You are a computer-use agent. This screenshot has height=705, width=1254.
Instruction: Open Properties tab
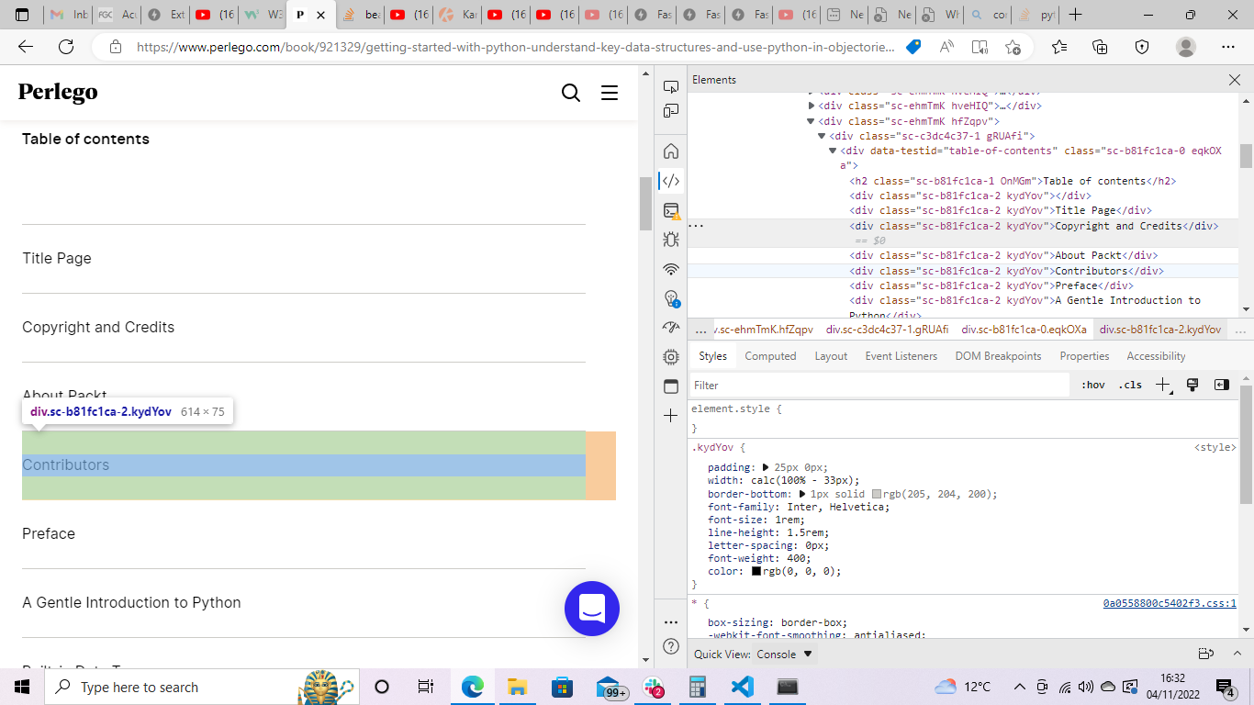point(1084,356)
